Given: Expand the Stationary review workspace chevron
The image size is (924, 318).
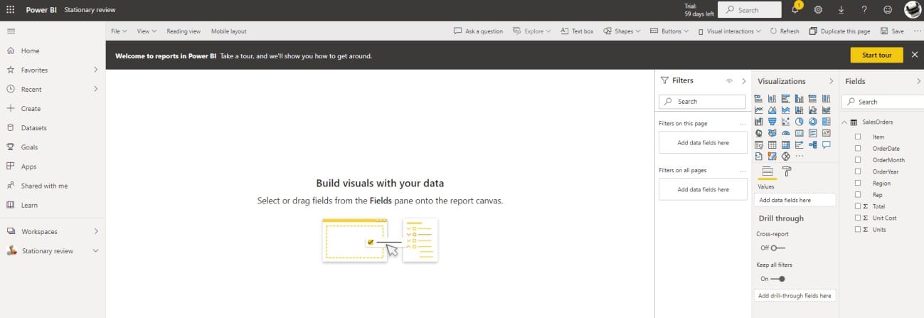Looking at the screenshot, I should [95, 250].
